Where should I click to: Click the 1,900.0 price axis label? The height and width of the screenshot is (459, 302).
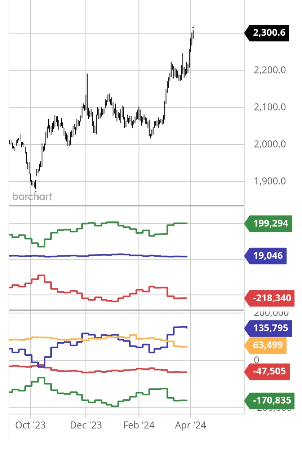pyautogui.click(x=270, y=181)
